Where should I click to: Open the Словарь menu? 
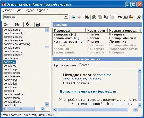(x=8, y=10)
